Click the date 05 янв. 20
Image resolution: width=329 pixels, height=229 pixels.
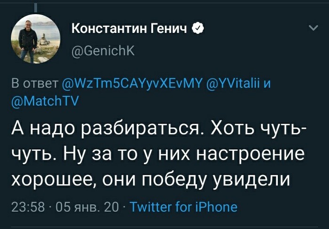coord(88,206)
